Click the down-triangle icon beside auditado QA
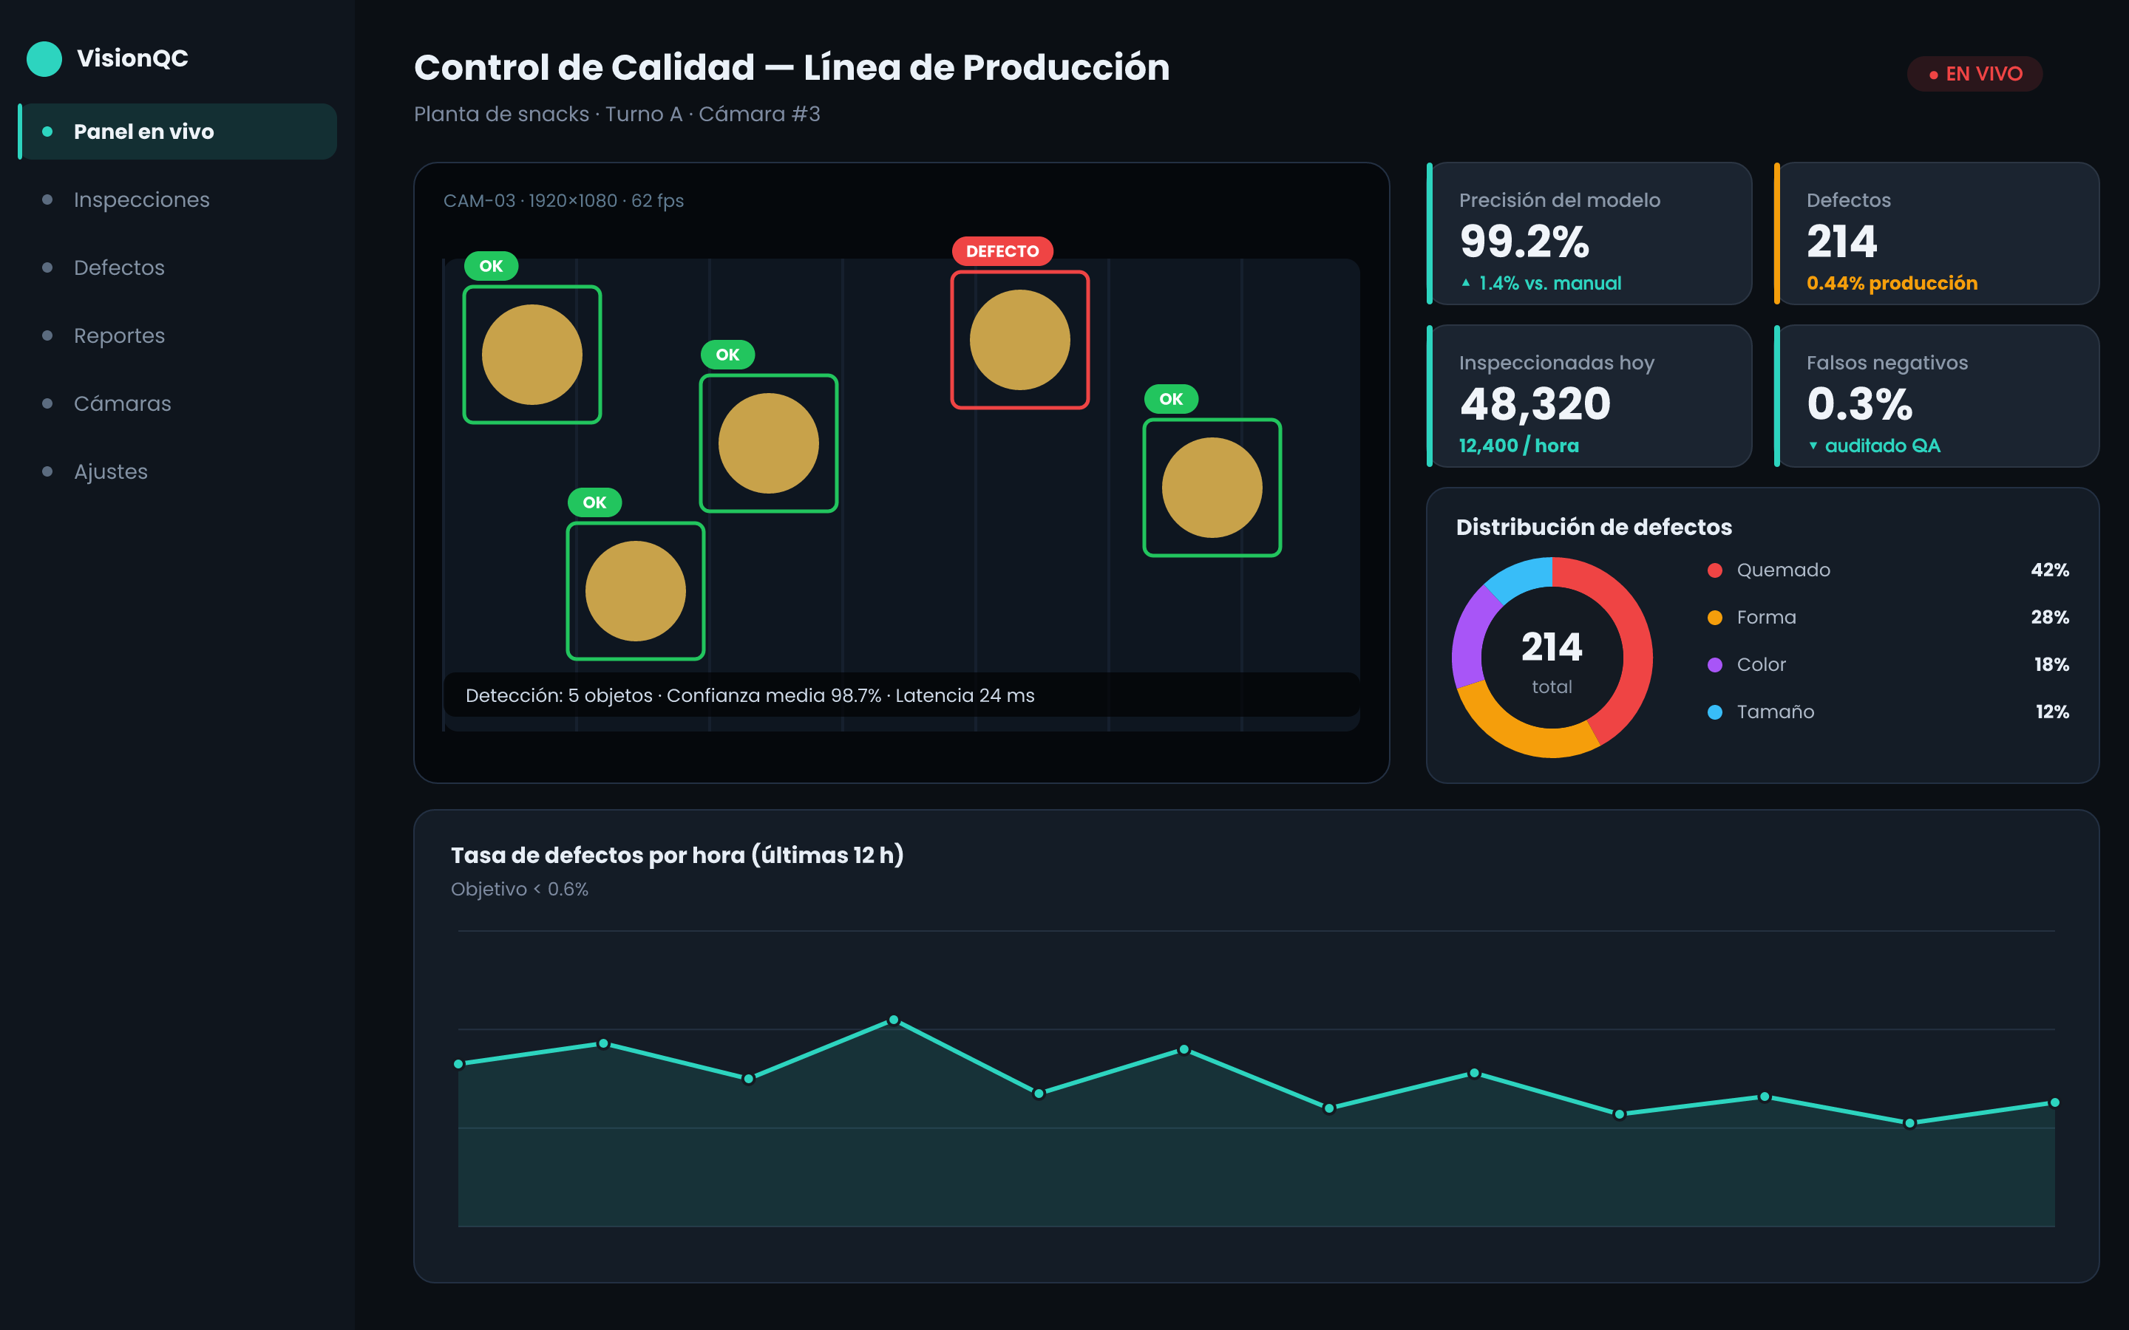This screenshot has height=1330, width=2129. coord(1813,446)
